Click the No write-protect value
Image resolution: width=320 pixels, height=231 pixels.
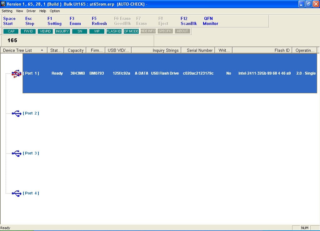click(x=228, y=73)
